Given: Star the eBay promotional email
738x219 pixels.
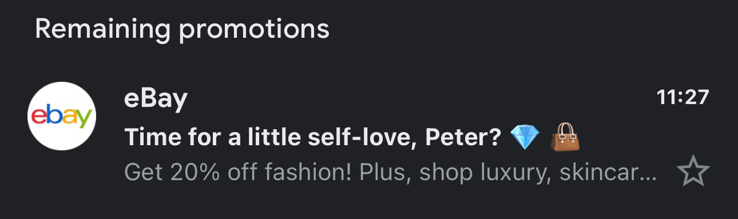Looking at the screenshot, I should click(693, 172).
